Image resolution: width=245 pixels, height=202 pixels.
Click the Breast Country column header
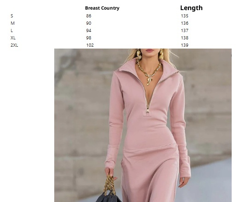pyautogui.click(x=102, y=8)
